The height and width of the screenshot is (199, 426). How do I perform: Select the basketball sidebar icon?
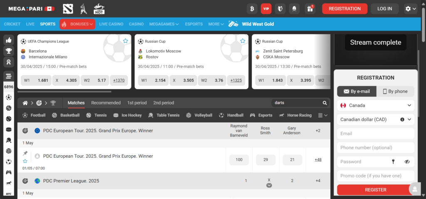9,108
